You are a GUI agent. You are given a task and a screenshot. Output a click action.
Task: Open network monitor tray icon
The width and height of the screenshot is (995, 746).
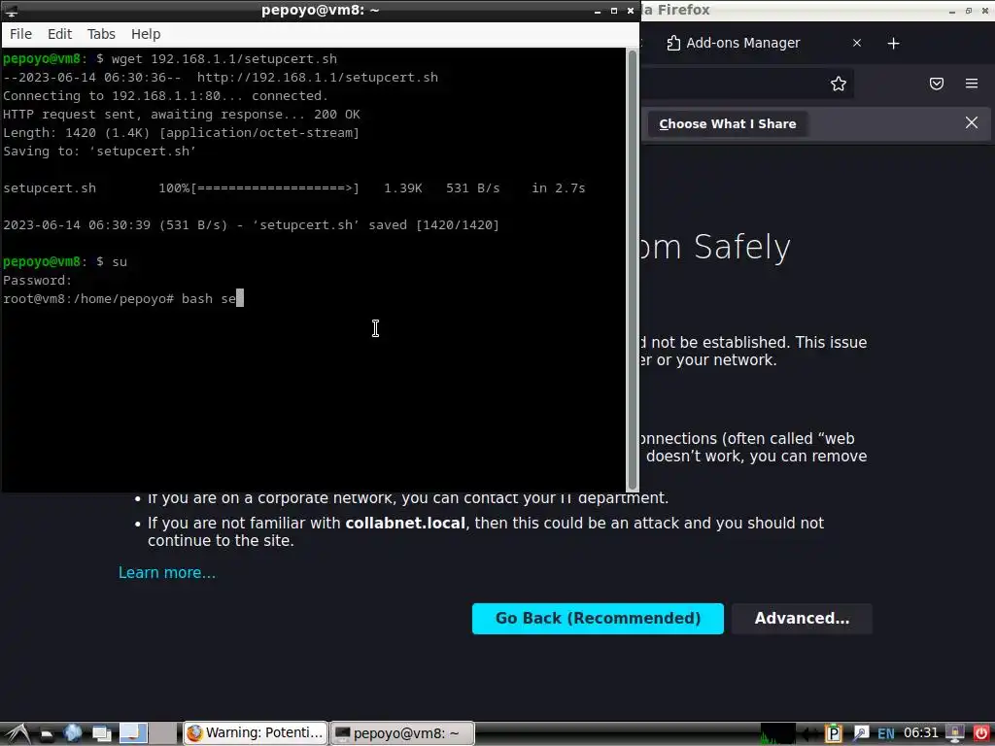[x=955, y=733]
